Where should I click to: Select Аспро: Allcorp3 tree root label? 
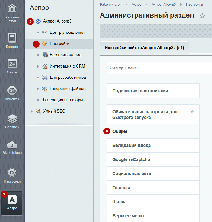[57, 21]
